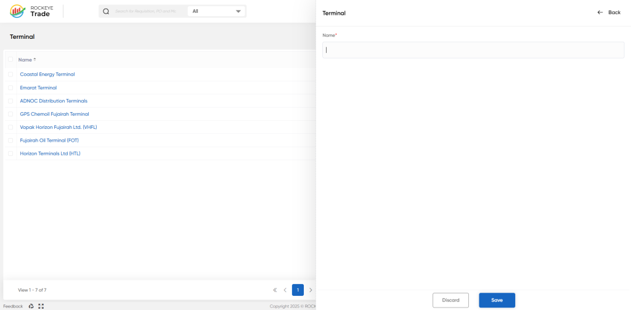
Task: Open Fujairah Oil Terminal (FOT) link
Action: click(x=49, y=141)
